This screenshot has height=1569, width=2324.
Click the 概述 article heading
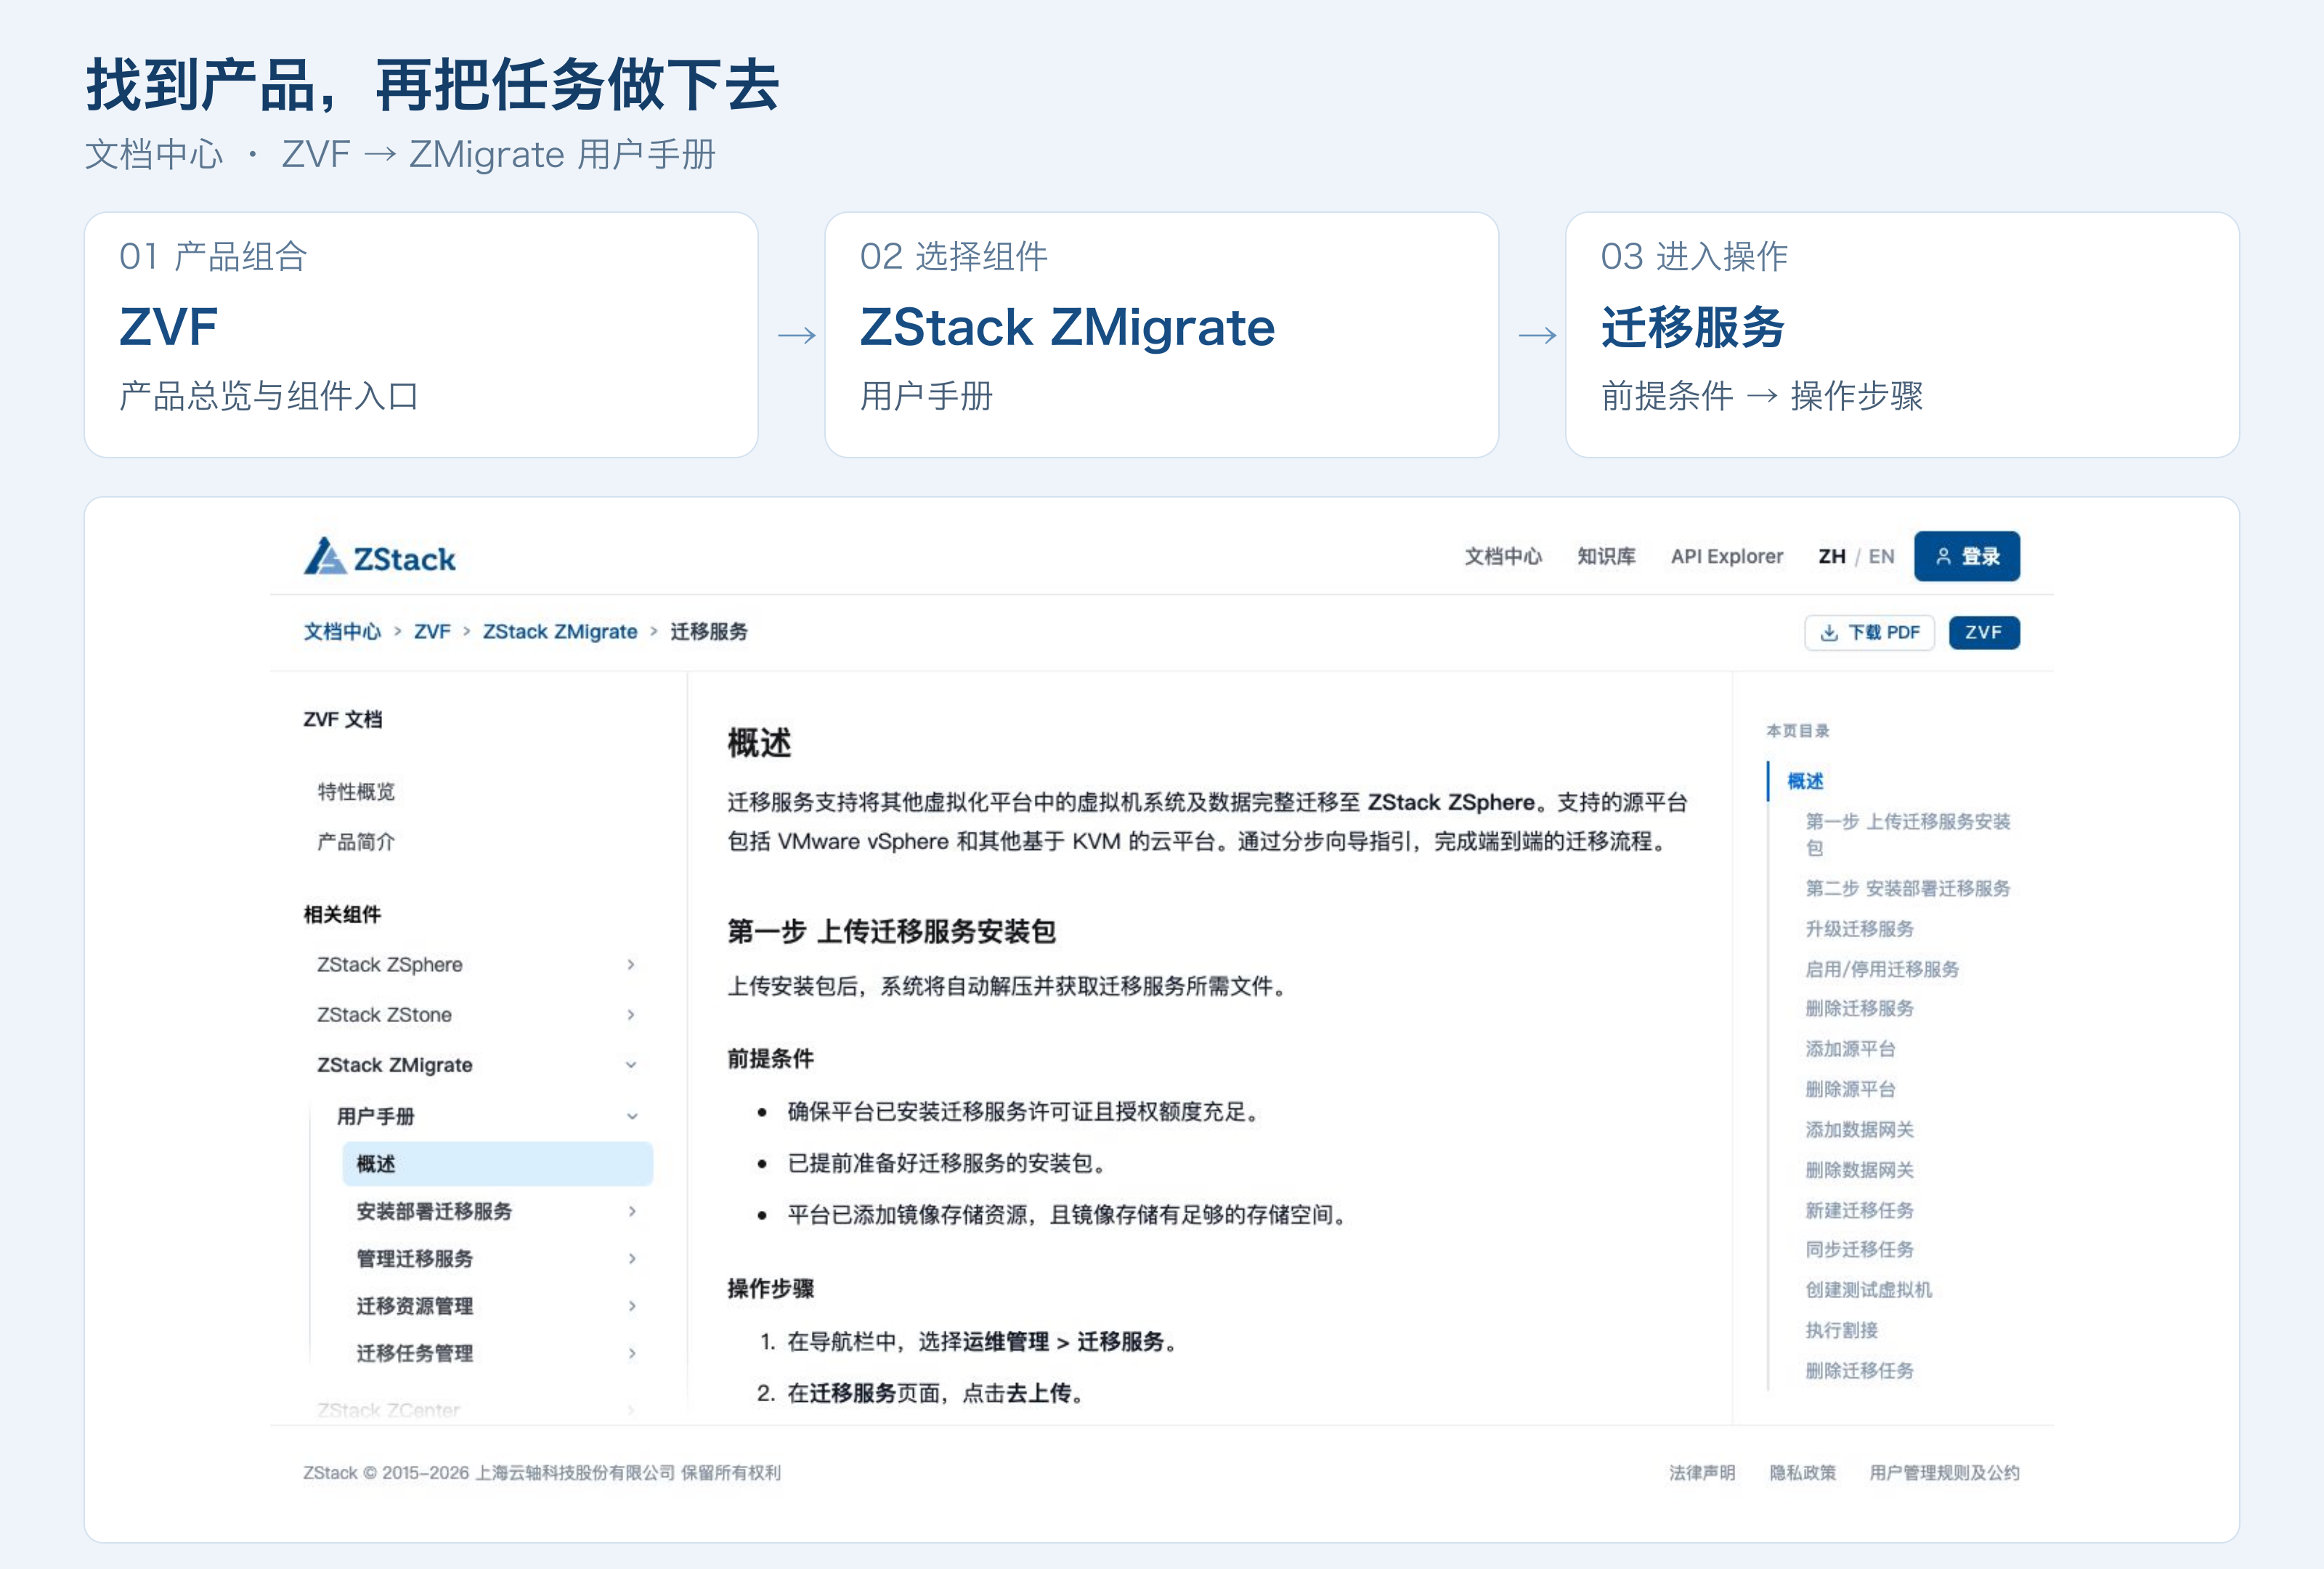[759, 743]
